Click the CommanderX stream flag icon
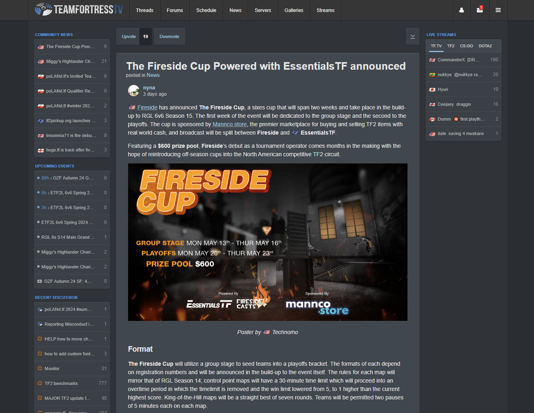Viewport: 534px width, 413px height. click(x=432, y=60)
